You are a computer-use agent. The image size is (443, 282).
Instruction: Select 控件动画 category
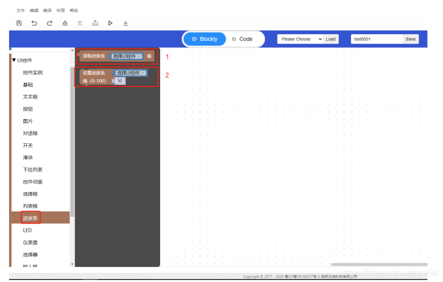[33, 181]
